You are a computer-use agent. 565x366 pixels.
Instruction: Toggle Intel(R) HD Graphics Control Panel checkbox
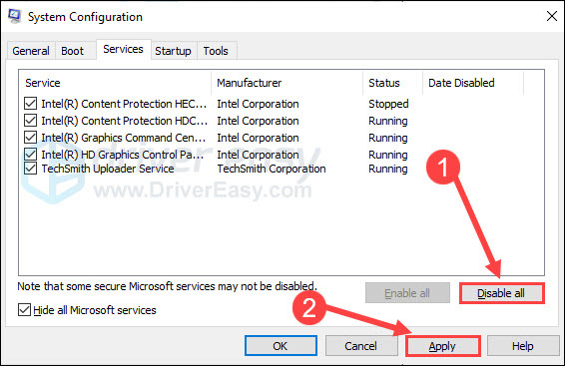pos(30,154)
